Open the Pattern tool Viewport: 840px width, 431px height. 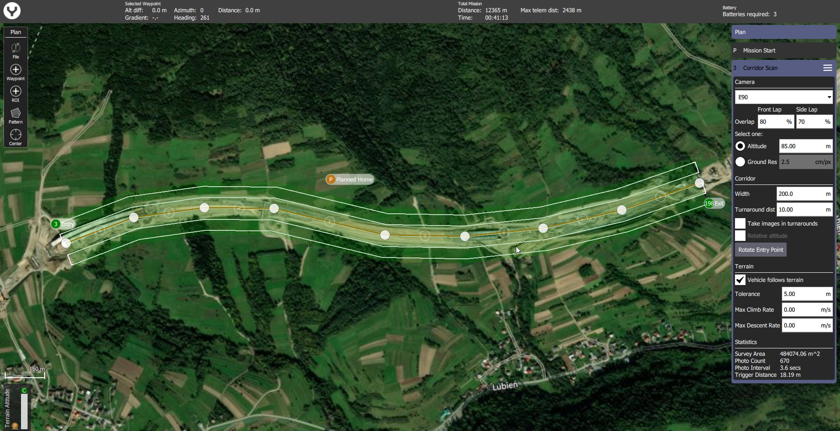[16, 115]
